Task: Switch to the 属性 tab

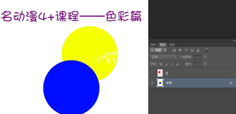Action: (153, 45)
